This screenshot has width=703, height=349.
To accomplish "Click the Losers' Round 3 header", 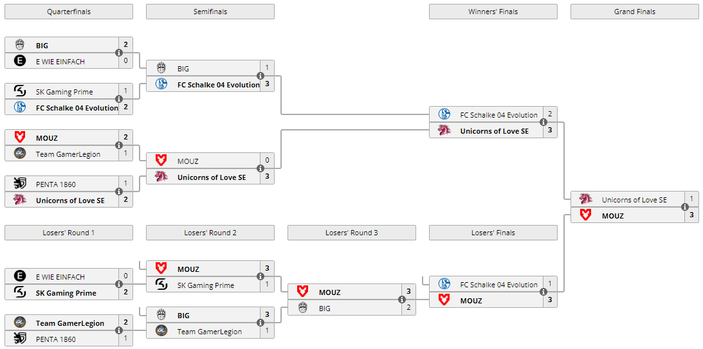I will [351, 233].
